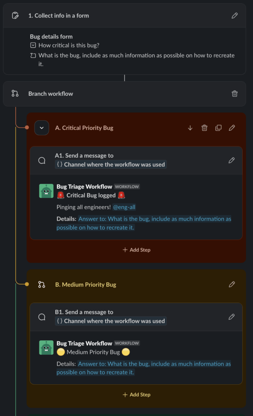The height and width of the screenshot is (416, 253).
Task: Click the message icon beside step B1
Action: pyautogui.click(x=42, y=317)
